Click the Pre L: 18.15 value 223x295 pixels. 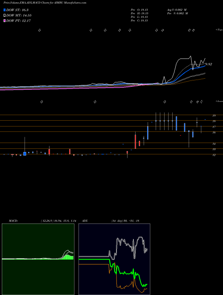click(x=139, y=17)
